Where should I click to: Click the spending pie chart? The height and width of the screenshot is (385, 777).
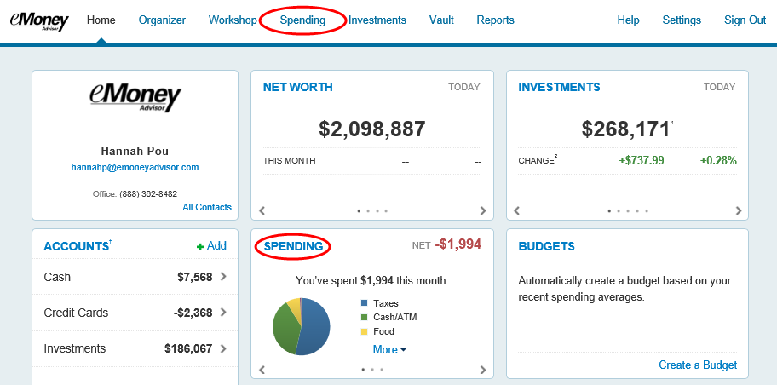302,326
